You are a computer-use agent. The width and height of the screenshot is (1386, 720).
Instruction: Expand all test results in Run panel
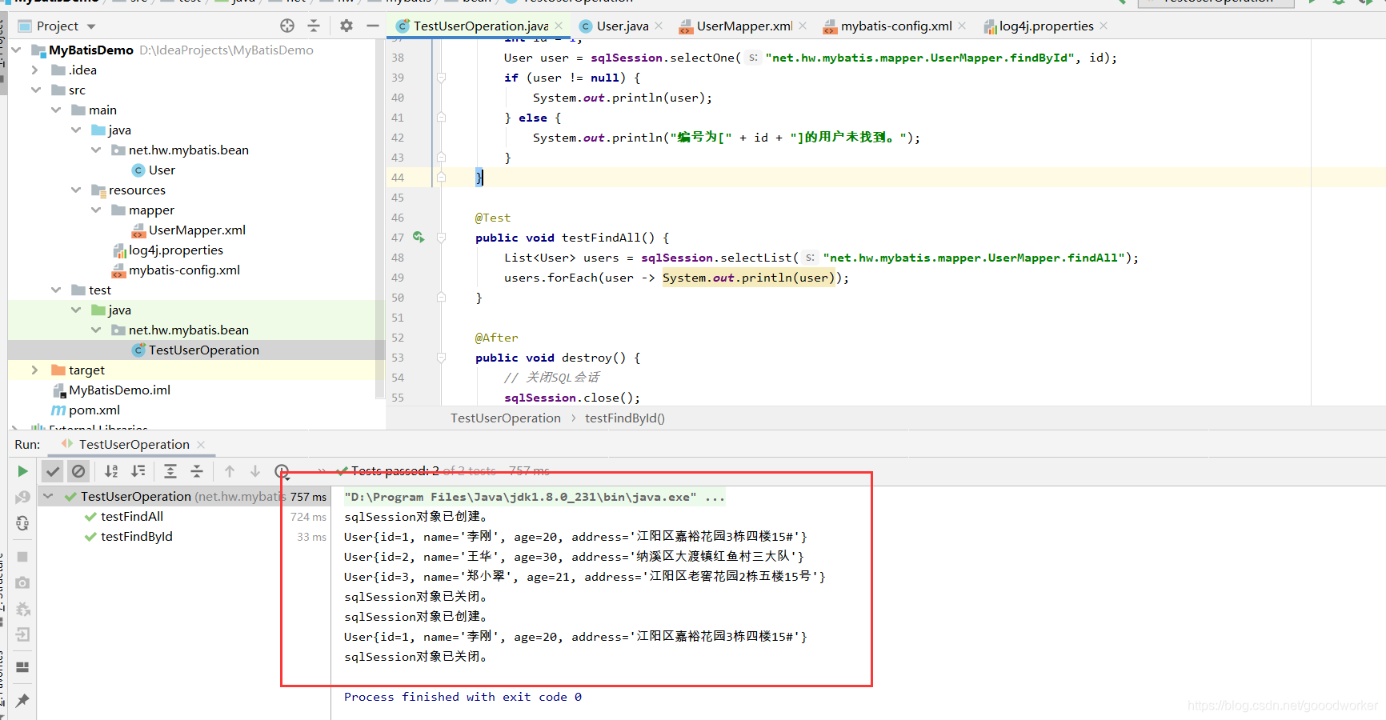[x=170, y=471]
